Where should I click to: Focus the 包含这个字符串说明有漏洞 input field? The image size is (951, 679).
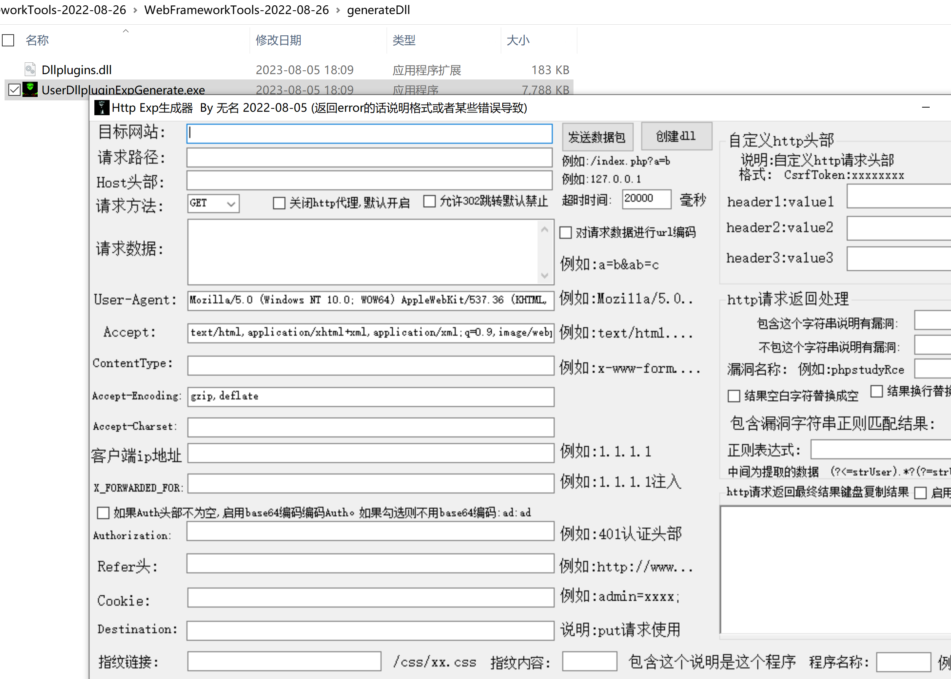coord(933,320)
